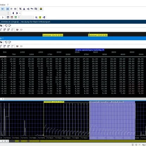146x146 pixels.
Task: Click the third page icon in the map window lower toolbar
Action: pyautogui.click(x=8, y=46)
